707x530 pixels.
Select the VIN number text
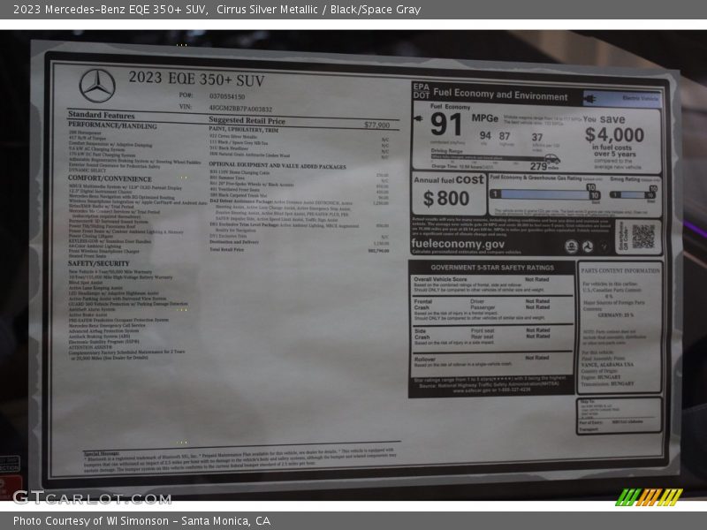pyautogui.click(x=240, y=109)
